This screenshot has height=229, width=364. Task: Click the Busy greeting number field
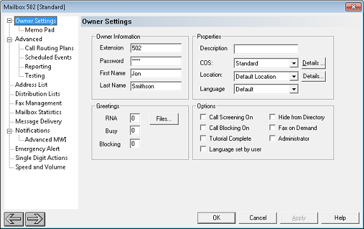pyautogui.click(x=135, y=131)
